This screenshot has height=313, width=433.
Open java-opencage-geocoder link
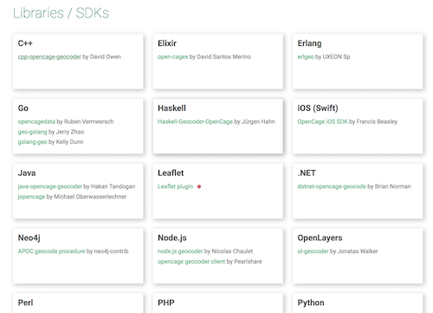click(x=50, y=186)
